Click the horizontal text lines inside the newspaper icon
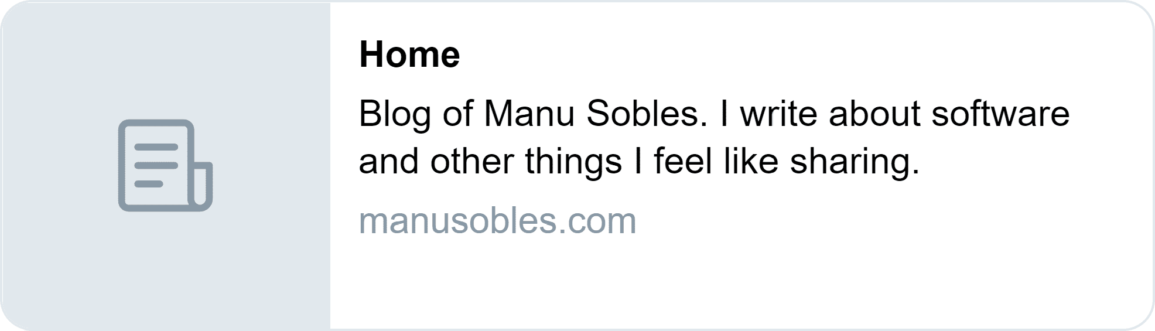This screenshot has width=1155, height=331. 156,165
